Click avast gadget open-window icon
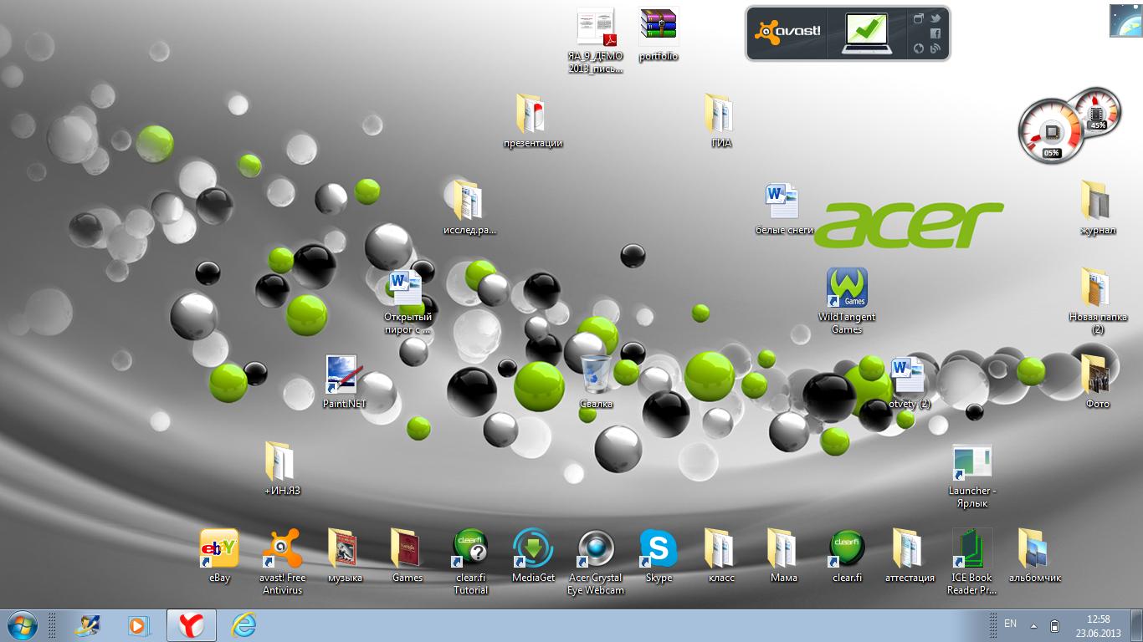 point(918,18)
